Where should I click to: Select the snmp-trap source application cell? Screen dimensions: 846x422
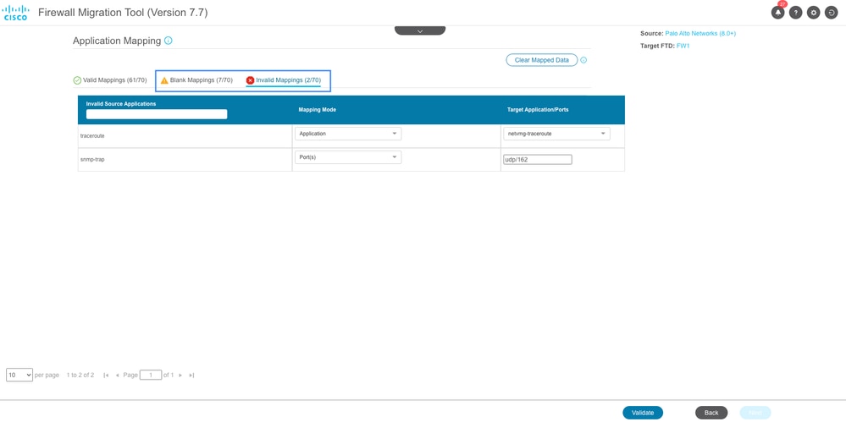tap(185, 160)
